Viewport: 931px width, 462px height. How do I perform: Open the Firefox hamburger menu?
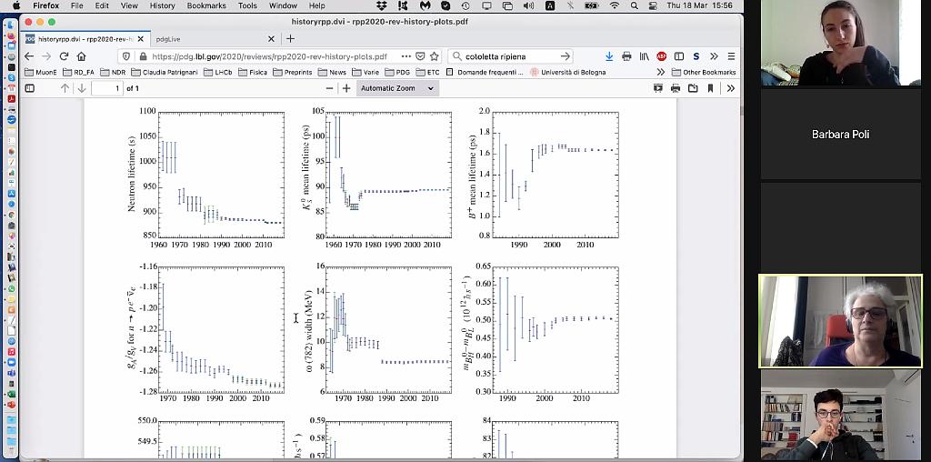[x=732, y=56]
